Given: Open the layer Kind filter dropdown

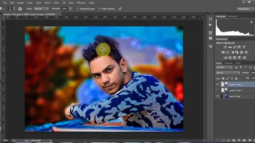Looking at the screenshot, I should coord(224,67).
